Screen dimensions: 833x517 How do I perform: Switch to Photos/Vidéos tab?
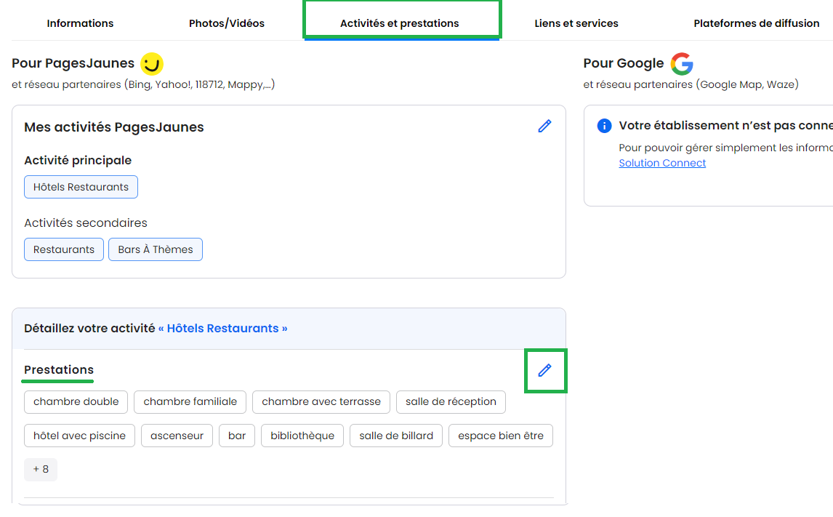[x=227, y=23]
